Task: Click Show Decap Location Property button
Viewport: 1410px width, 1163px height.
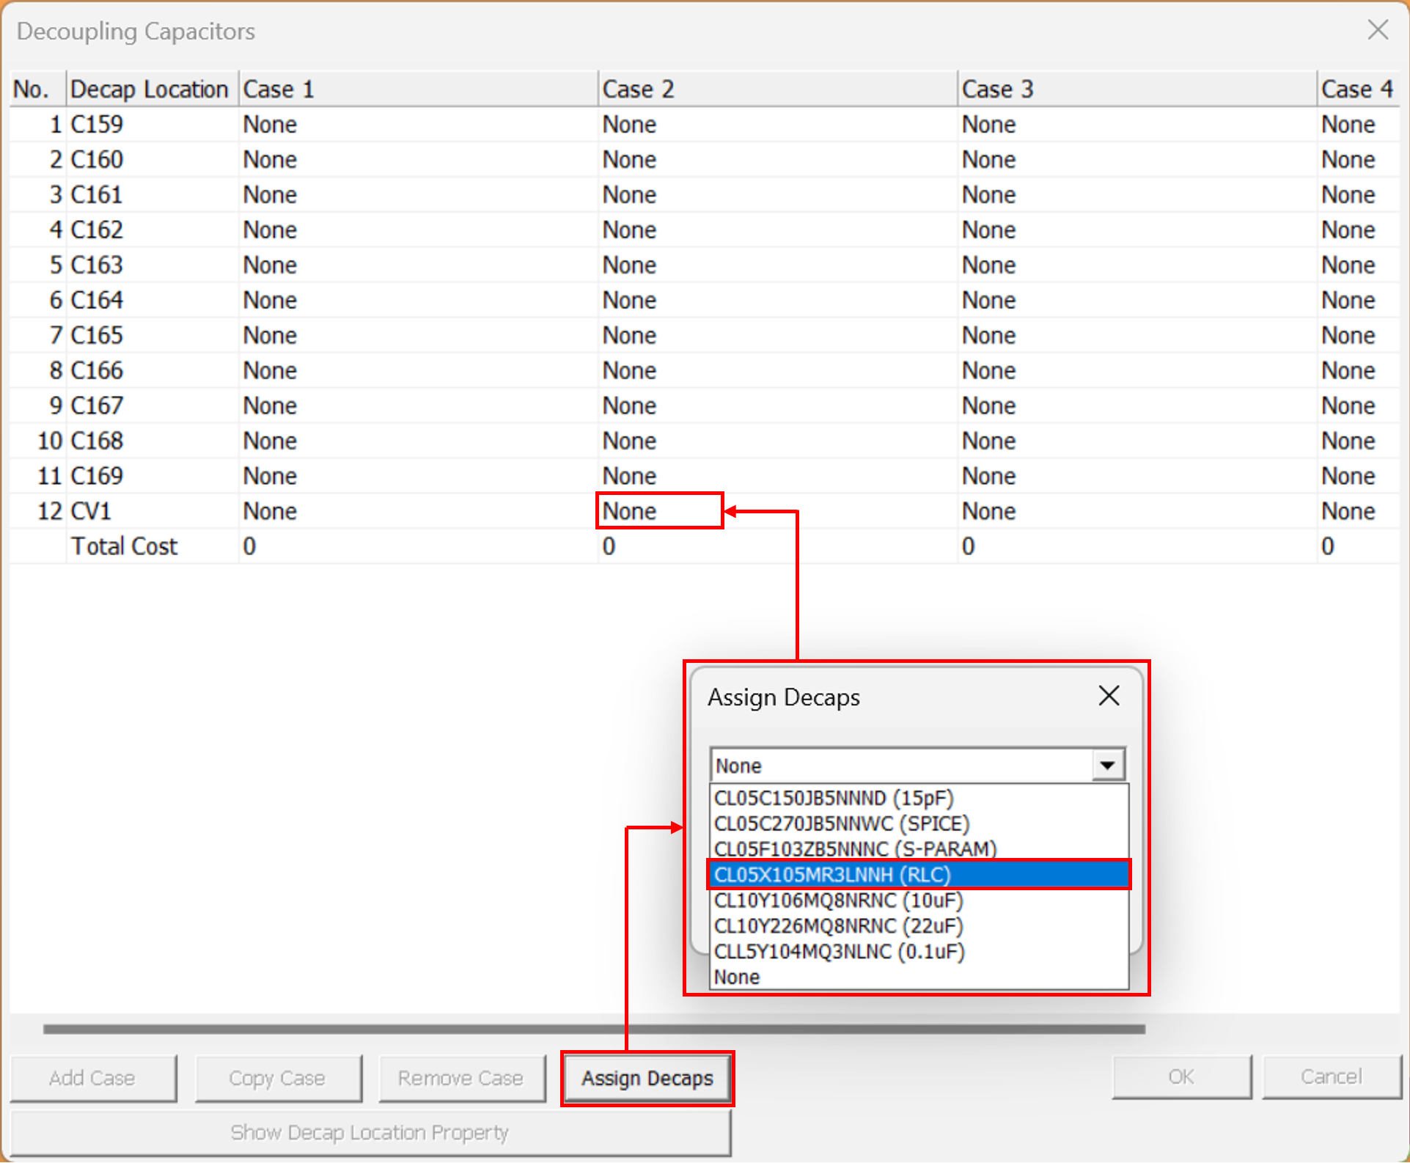Action: point(370,1133)
